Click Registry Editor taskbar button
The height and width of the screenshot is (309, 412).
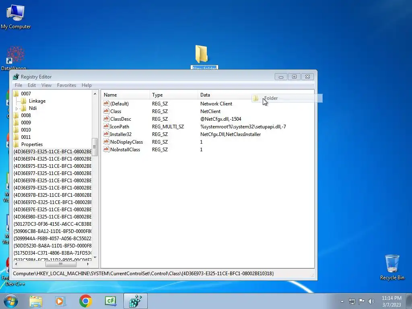tap(136, 301)
